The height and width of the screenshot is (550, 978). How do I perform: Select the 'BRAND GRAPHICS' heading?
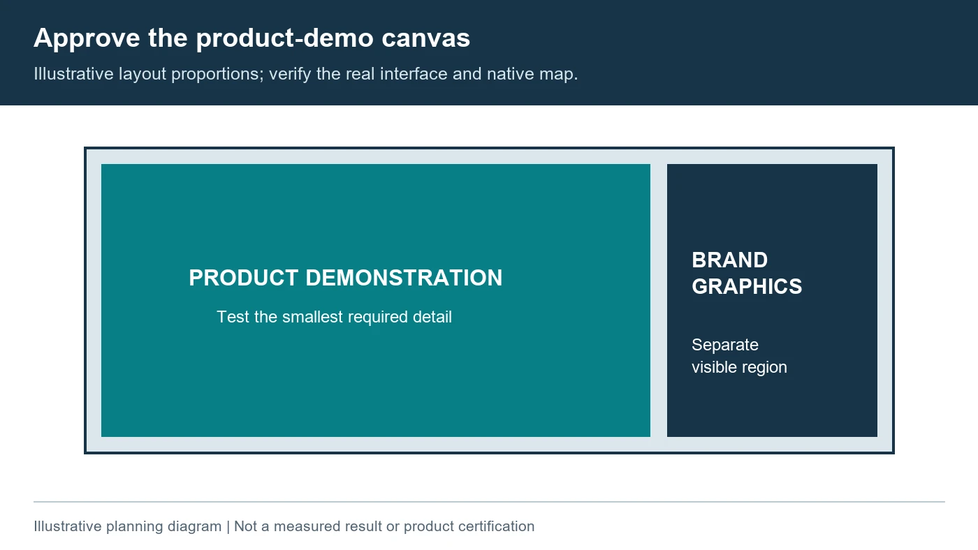(747, 273)
